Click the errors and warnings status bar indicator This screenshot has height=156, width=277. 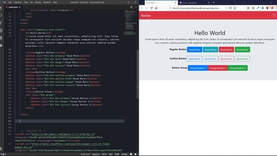[3, 154]
